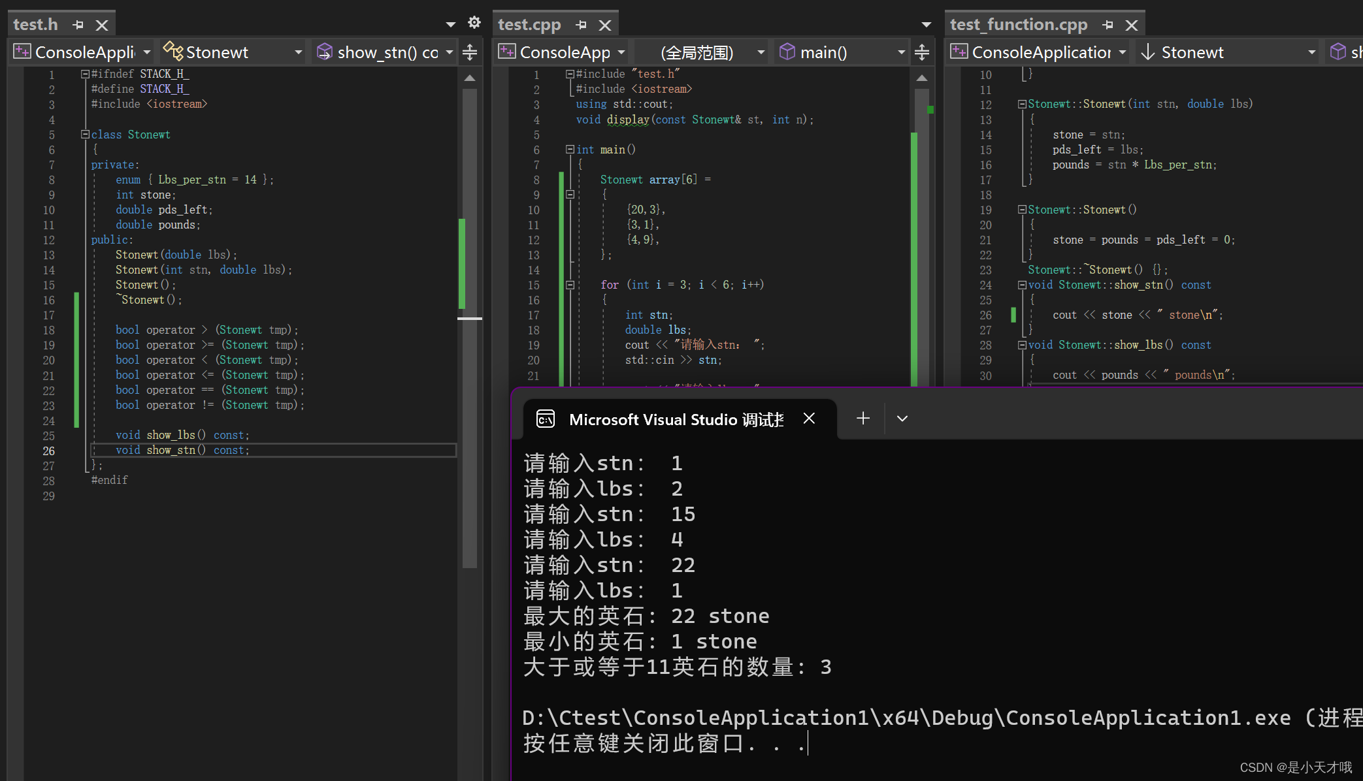The width and height of the screenshot is (1363, 781).
Task: Switch to the test.cpp tab
Action: coord(529,25)
